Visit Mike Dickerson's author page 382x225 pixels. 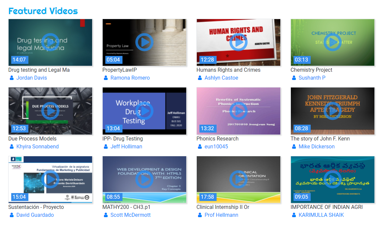[317, 147]
